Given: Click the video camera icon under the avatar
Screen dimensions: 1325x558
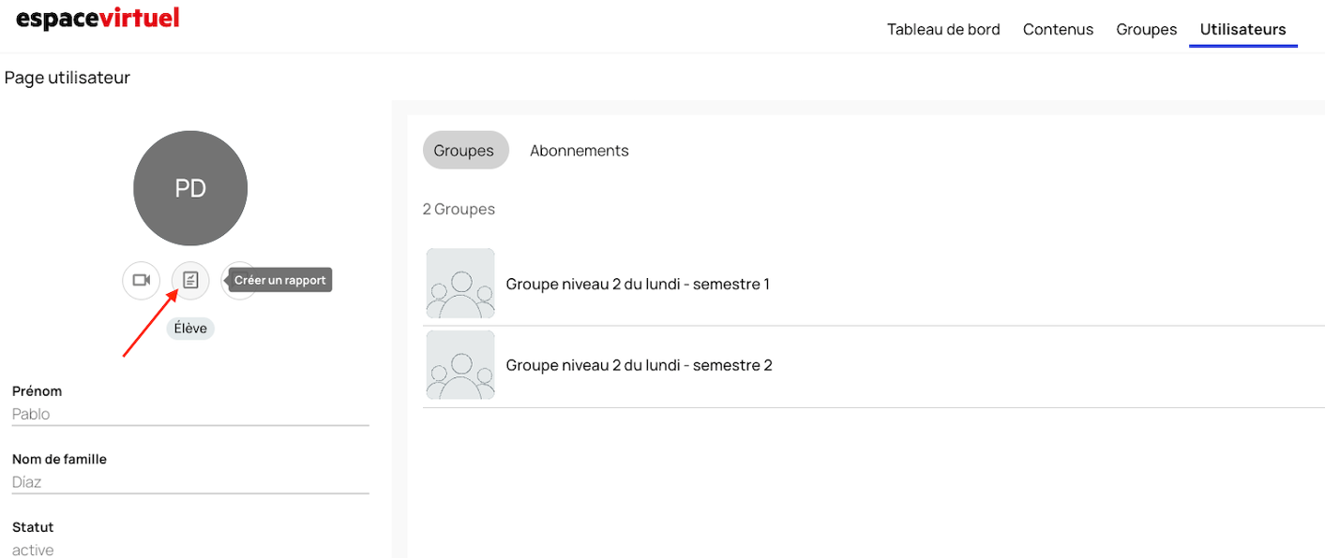Looking at the screenshot, I should pos(142,280).
